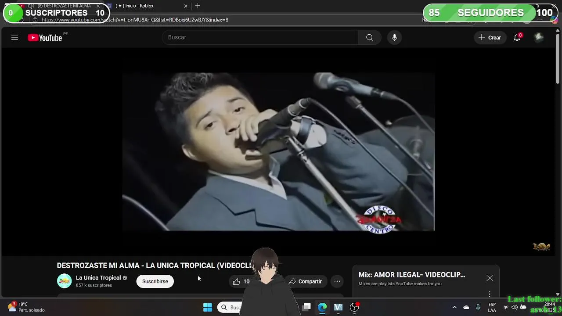
Task: Open Task View in the taskbar
Action: 306,307
